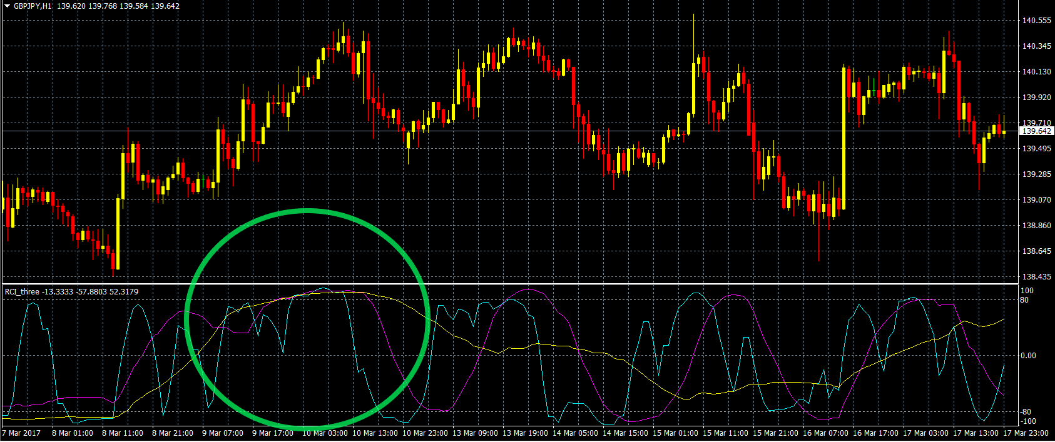Click the 8 Mar 11:00 time label

click(123, 433)
